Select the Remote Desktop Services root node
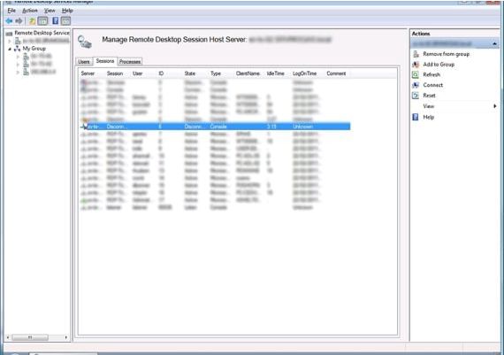Viewport: 504px width, 355px height. tap(42, 33)
